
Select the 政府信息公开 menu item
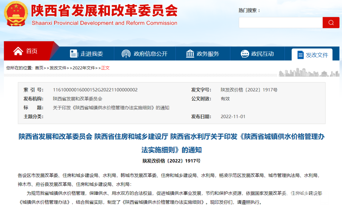pos(150,54)
